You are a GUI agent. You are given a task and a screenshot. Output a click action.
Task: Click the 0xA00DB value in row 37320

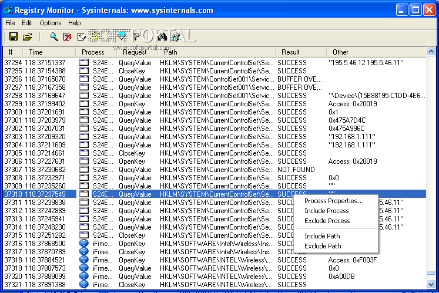tap(341, 277)
